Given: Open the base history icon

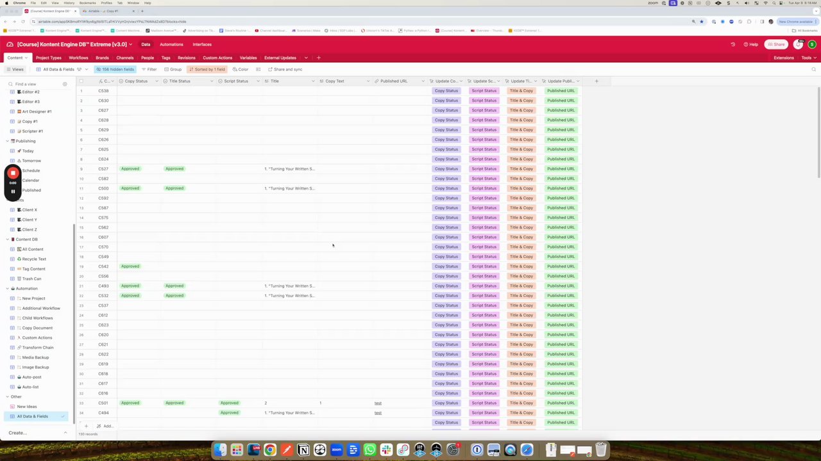Looking at the screenshot, I should point(732,44).
